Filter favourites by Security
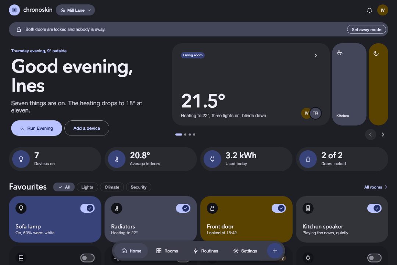 pyautogui.click(x=139, y=187)
